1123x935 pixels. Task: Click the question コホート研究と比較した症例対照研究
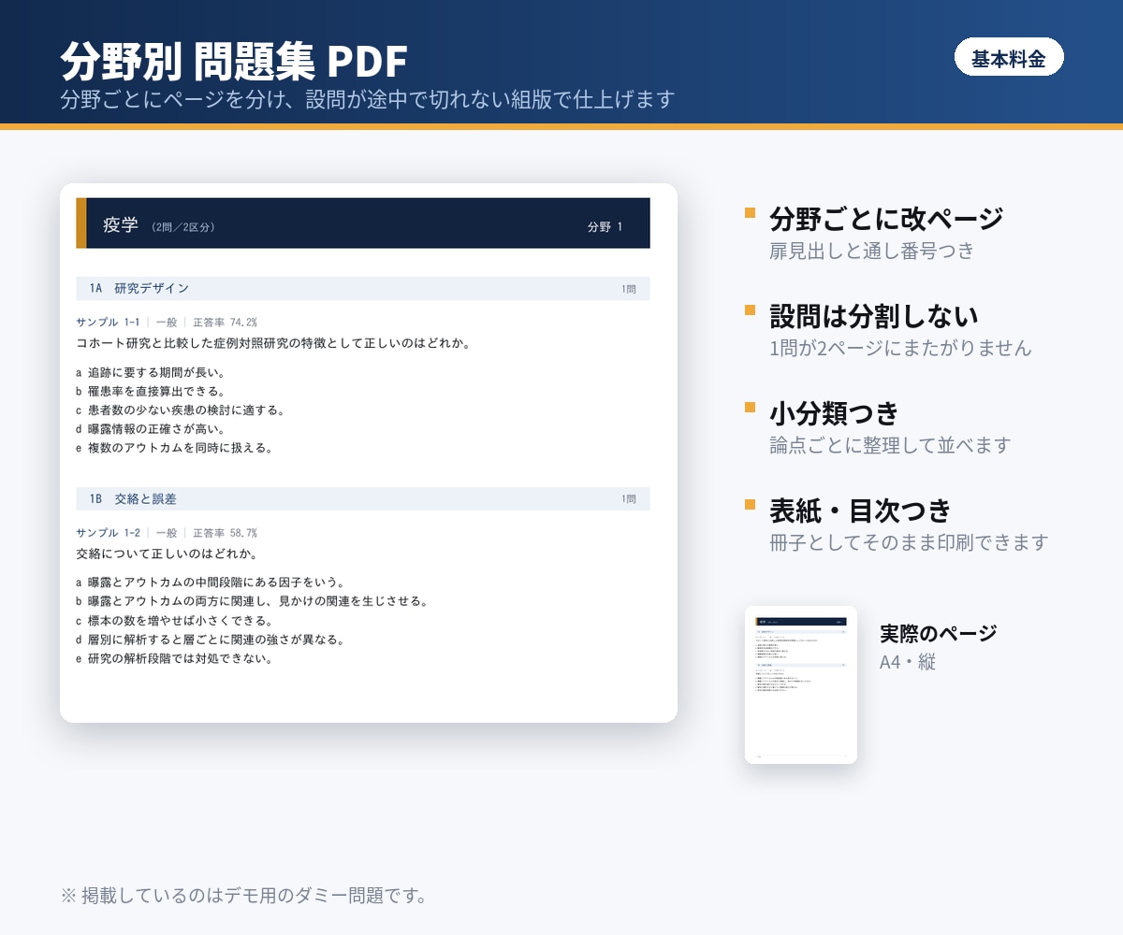272,343
